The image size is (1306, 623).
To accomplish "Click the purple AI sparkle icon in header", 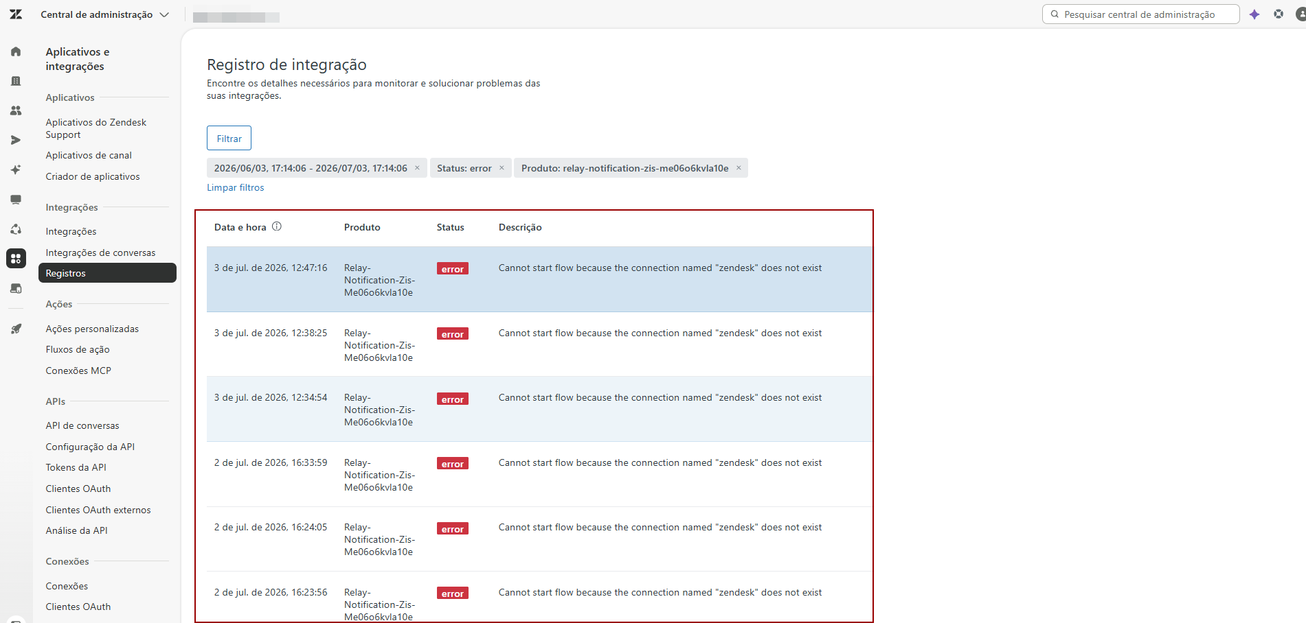I will 1254,14.
